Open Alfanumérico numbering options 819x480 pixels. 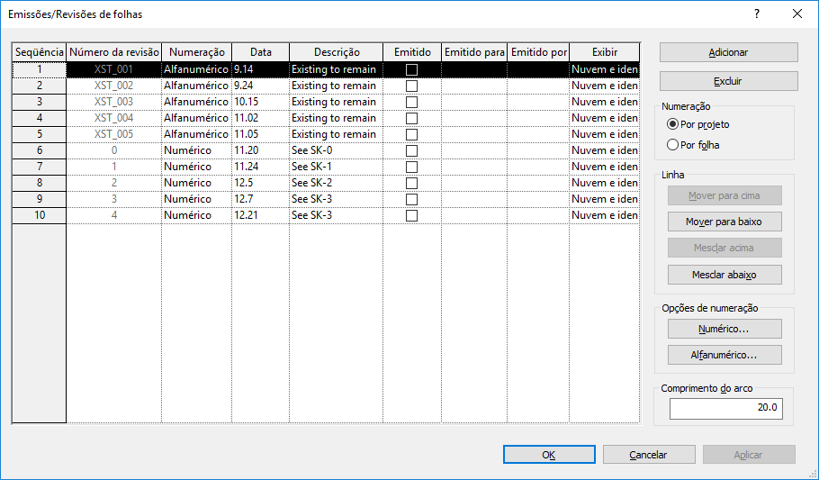pos(724,355)
